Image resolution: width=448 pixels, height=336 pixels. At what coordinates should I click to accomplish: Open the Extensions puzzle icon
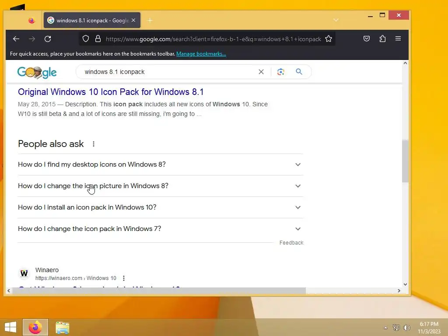pos(382,38)
